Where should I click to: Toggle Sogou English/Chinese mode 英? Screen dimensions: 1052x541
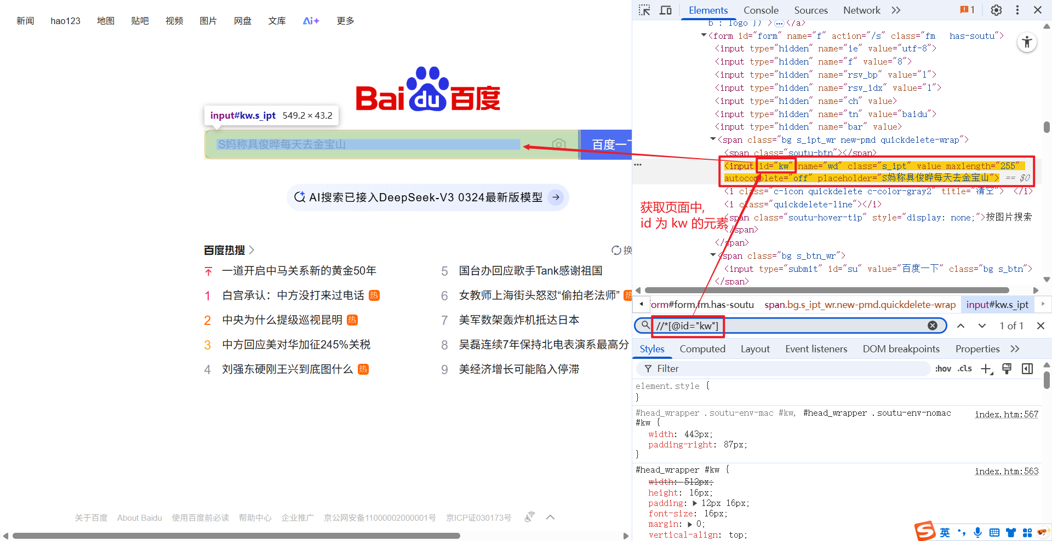tap(945, 532)
